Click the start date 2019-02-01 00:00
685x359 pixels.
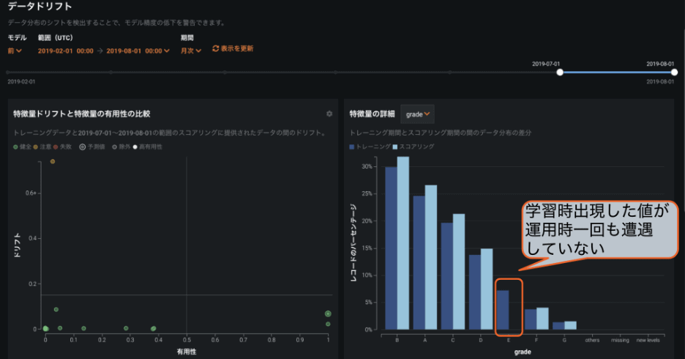coord(65,51)
